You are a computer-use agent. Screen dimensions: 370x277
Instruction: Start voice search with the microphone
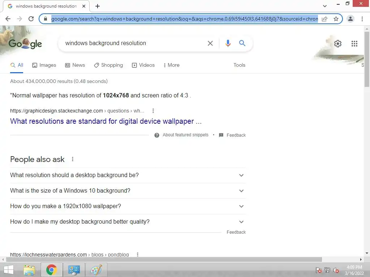228,43
